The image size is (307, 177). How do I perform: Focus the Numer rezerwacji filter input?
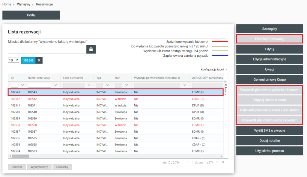coord(39,85)
